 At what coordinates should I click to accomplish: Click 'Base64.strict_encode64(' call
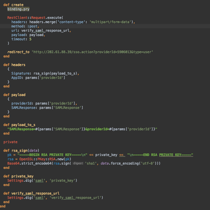[31, 163]
